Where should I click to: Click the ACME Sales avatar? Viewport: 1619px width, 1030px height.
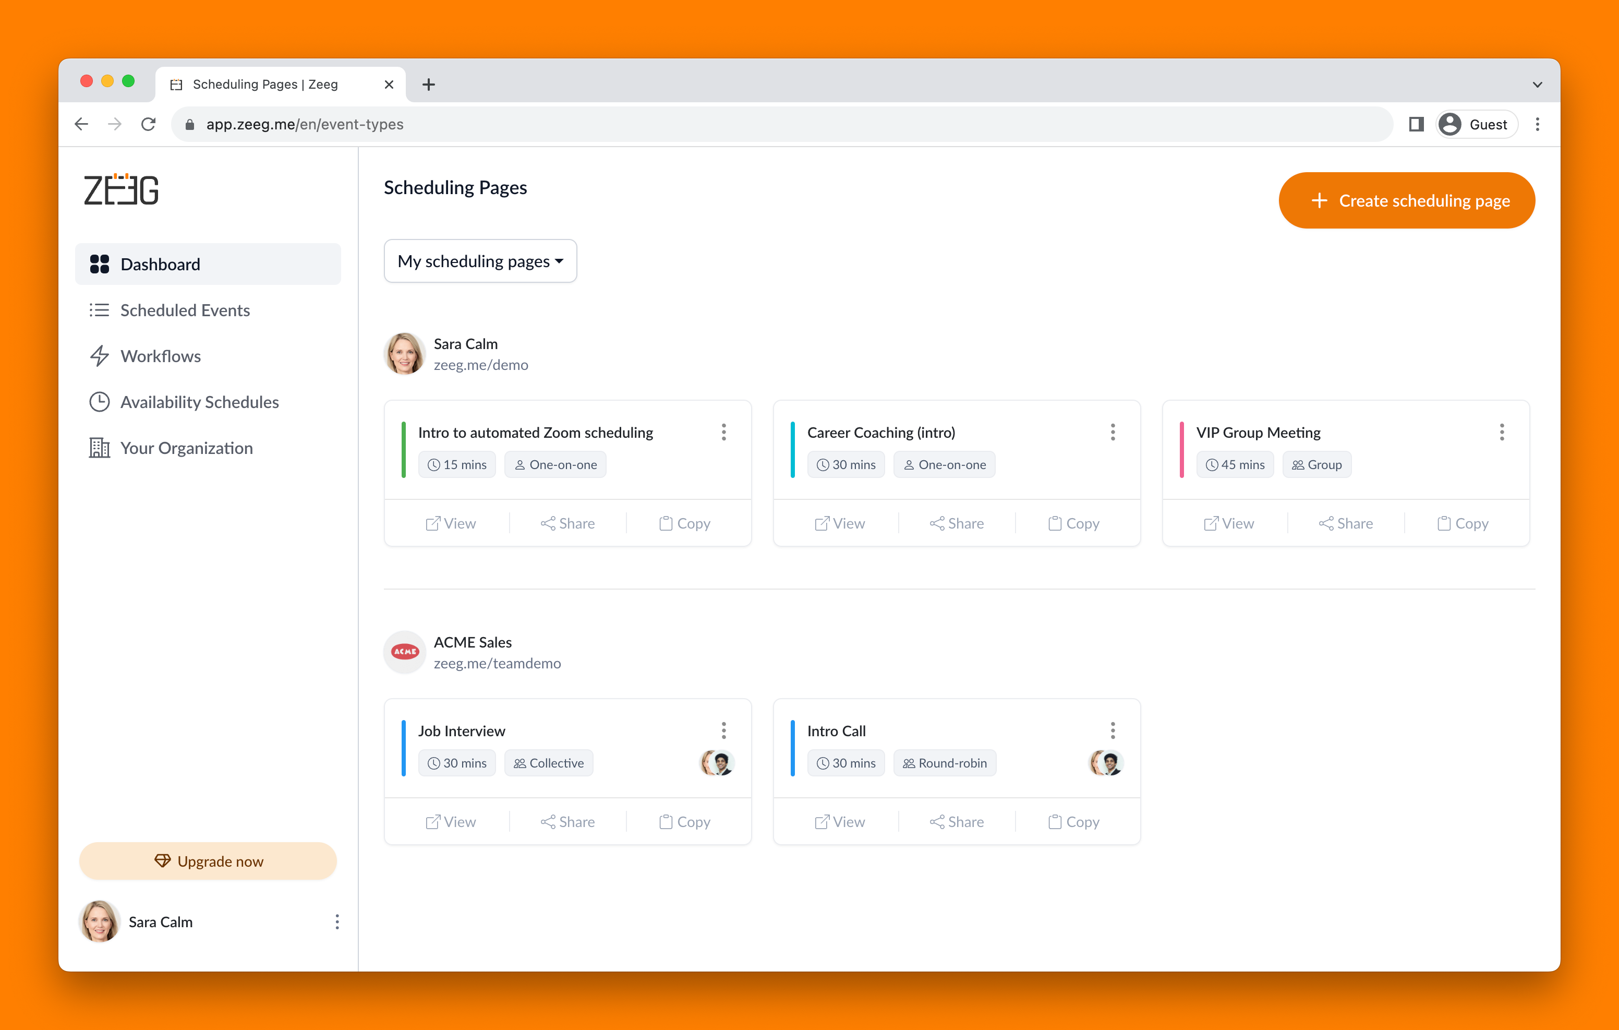pyautogui.click(x=404, y=652)
